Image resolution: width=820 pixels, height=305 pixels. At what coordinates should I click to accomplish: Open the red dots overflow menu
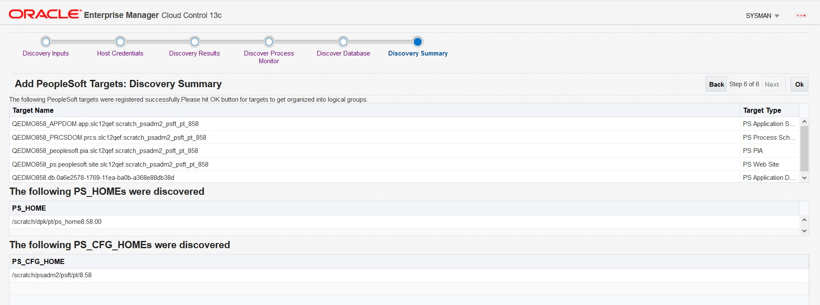point(801,16)
